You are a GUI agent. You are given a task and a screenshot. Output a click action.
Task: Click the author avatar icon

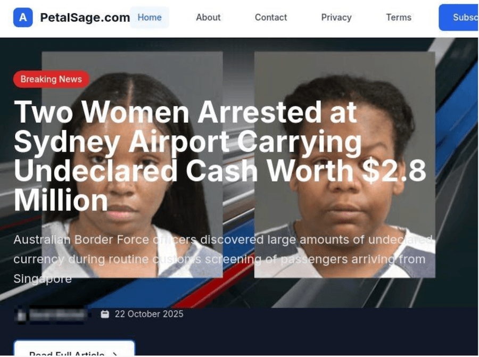click(x=21, y=314)
